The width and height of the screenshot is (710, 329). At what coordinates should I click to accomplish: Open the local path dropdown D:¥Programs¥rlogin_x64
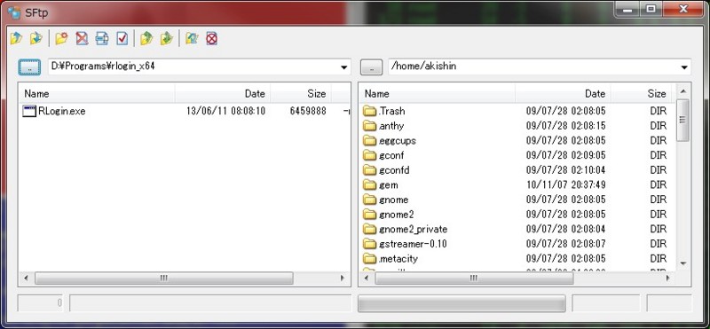click(x=344, y=67)
